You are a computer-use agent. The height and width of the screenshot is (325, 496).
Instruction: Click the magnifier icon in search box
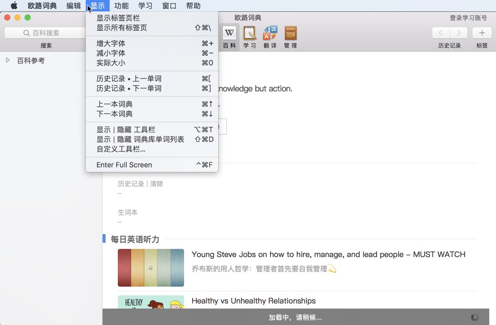pyautogui.click(x=27, y=33)
